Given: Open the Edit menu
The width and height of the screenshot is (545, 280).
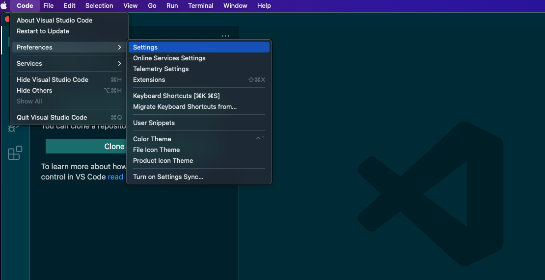Looking at the screenshot, I should coord(70,5).
